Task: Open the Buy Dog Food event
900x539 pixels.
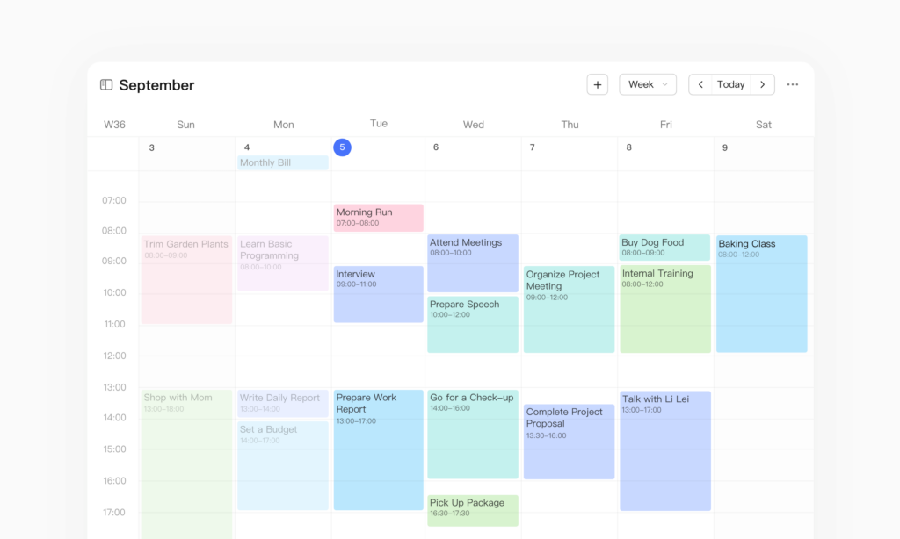Action: (x=664, y=248)
